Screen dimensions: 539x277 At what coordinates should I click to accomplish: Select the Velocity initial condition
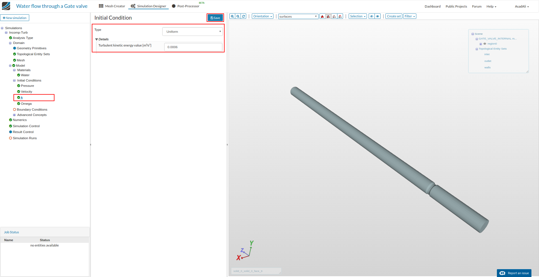click(26, 92)
